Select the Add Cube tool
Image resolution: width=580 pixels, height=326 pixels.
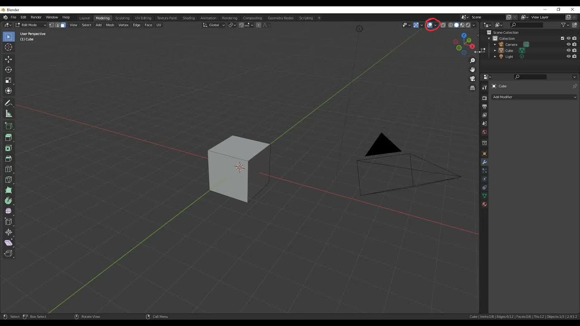pos(8,126)
